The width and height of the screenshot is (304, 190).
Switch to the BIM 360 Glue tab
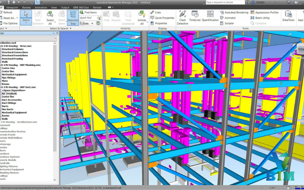(x=81, y=7)
